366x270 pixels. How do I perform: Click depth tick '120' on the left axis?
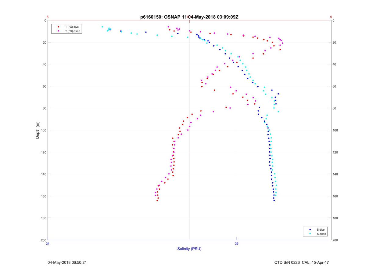[43, 152]
